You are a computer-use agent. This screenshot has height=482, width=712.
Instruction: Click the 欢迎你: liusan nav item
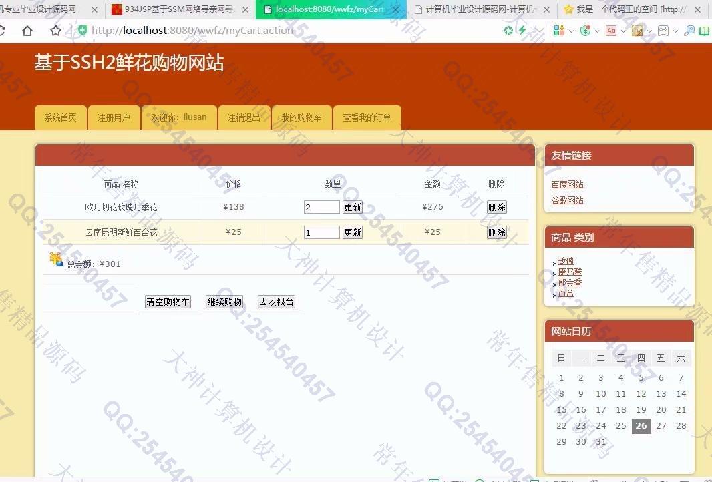[179, 117]
